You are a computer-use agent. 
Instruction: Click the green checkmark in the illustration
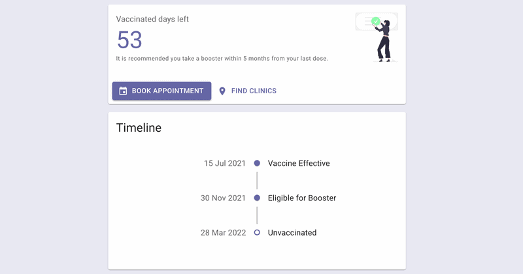[375, 22]
